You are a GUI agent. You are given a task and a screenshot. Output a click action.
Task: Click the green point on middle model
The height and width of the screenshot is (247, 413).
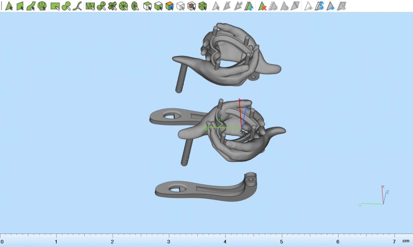[x=220, y=120]
